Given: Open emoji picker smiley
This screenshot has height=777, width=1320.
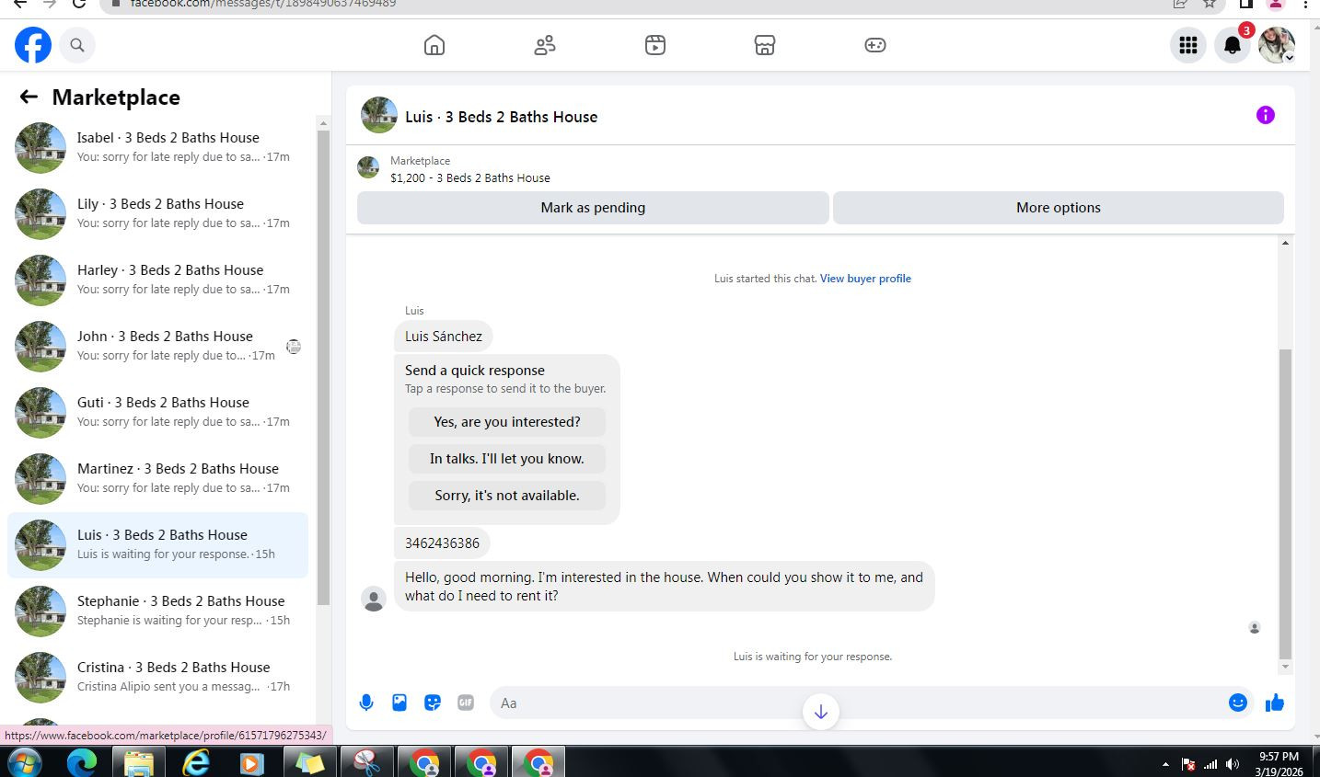Looking at the screenshot, I should click(1238, 703).
